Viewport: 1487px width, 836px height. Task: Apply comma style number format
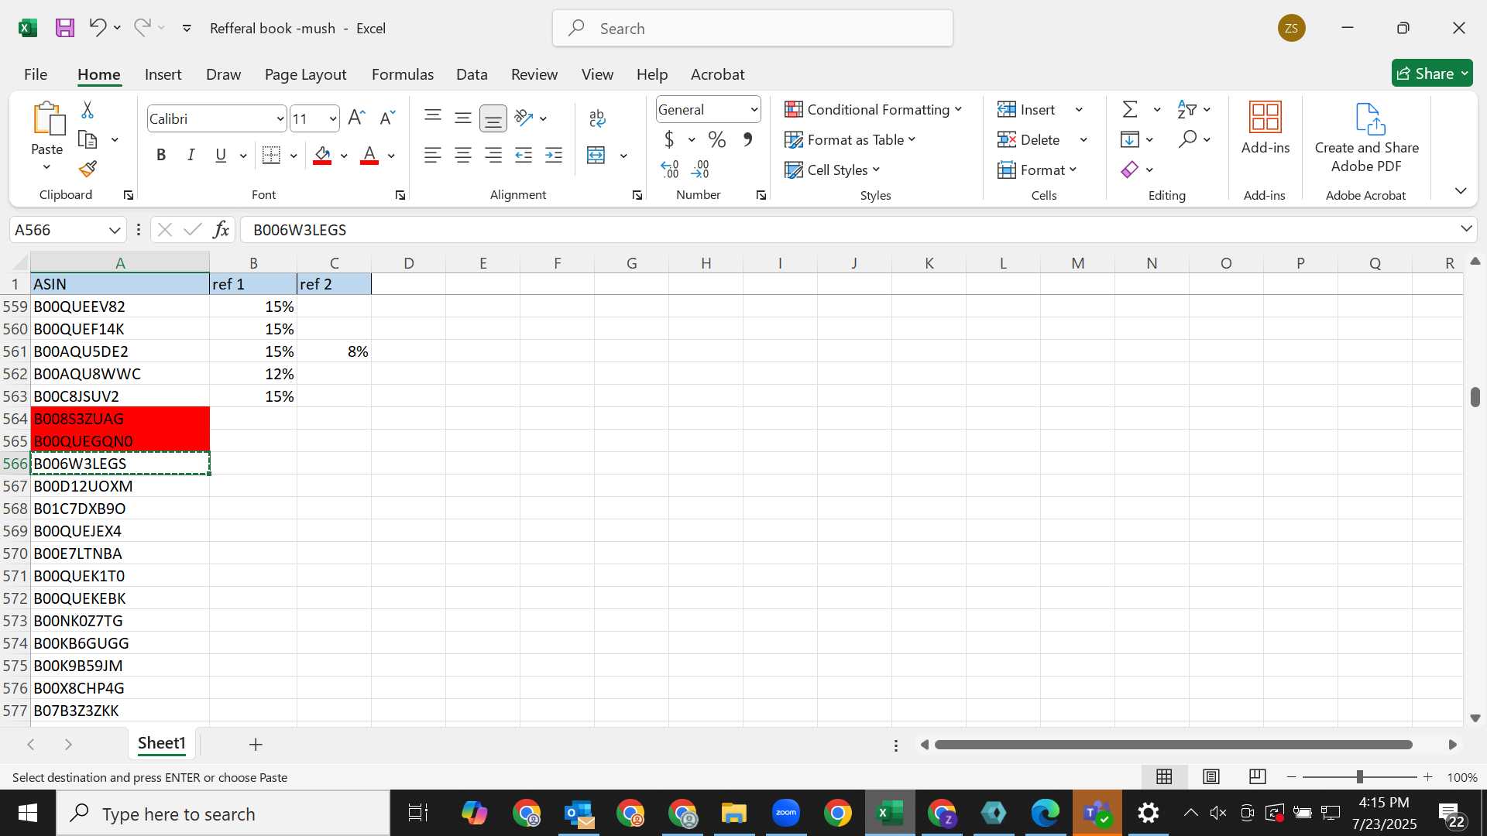(747, 140)
